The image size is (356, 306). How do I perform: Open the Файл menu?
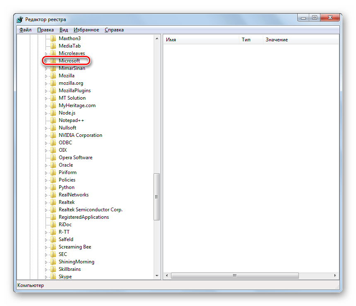(25, 30)
